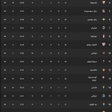
Task: Open the Granada badge in row 8
Action: pos(104,36)
